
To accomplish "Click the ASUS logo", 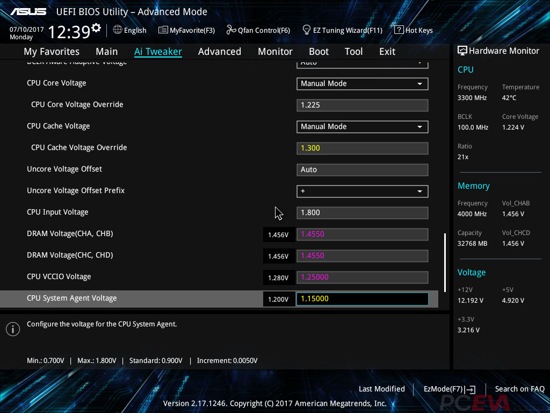I will [28, 12].
